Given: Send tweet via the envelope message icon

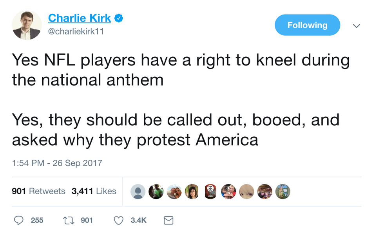Looking at the screenshot, I should [168, 221].
